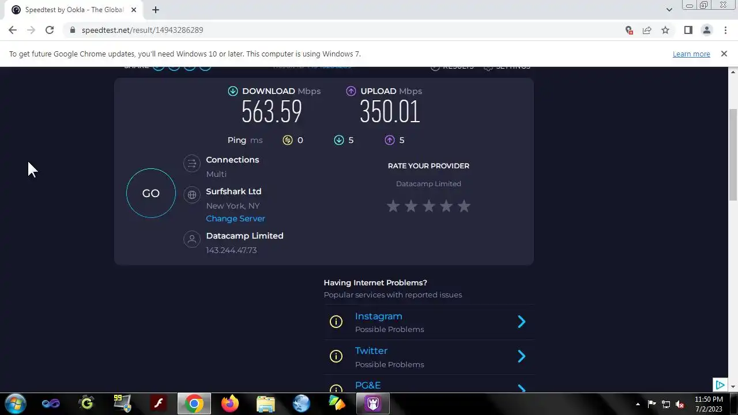
Task: Bookmark this page with star icon
Action: pos(665,30)
